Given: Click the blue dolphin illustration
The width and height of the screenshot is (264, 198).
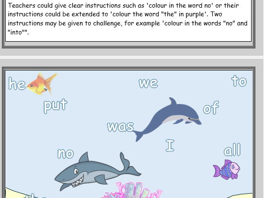Looking at the screenshot, I should pos(167,119).
